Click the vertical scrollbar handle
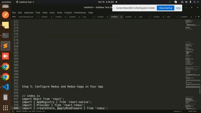The height and width of the screenshot is (113, 201). [200, 91]
